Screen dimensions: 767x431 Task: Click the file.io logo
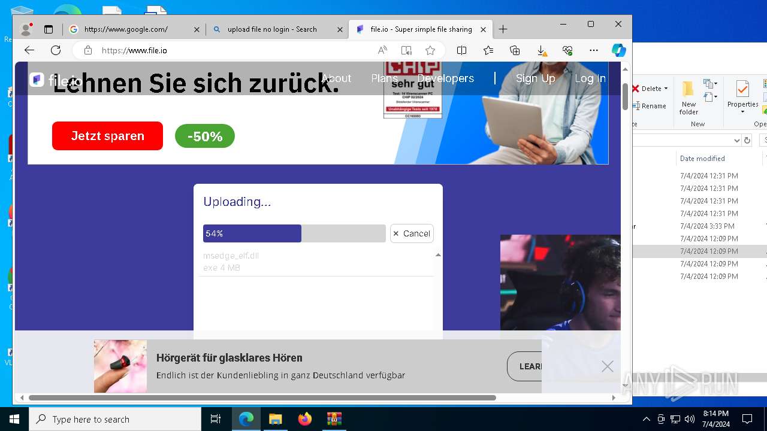pos(55,80)
